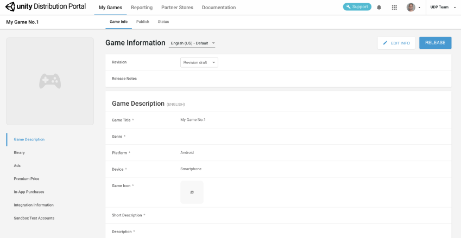The image size is (461, 238).
Task: Open the apps grid menu
Action: click(x=394, y=8)
